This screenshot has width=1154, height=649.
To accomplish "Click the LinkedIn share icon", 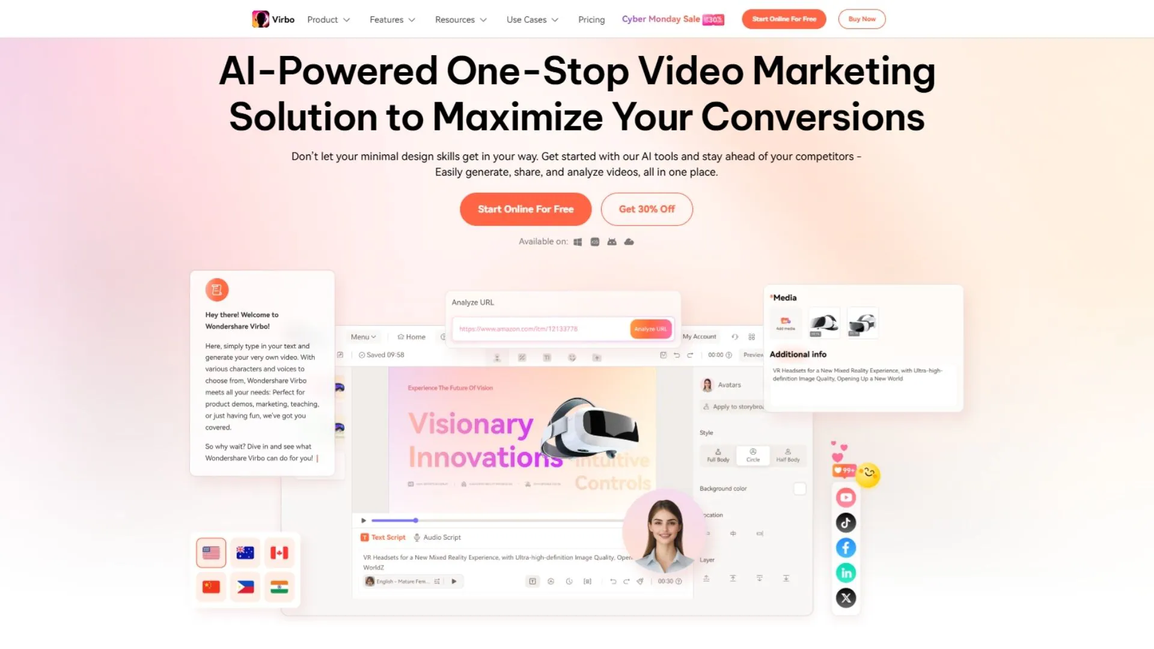I will coord(845,572).
